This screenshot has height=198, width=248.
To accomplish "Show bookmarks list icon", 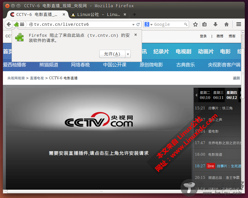I will click(204, 24).
